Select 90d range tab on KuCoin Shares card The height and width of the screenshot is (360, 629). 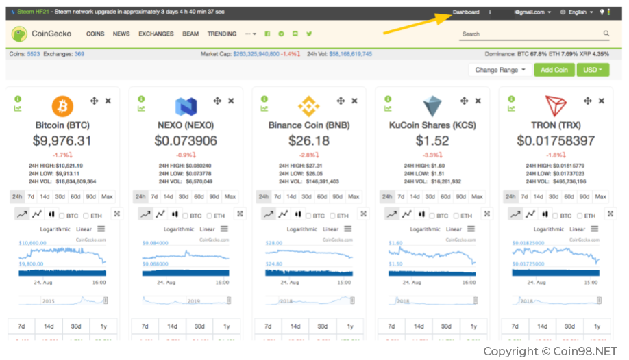[461, 197]
